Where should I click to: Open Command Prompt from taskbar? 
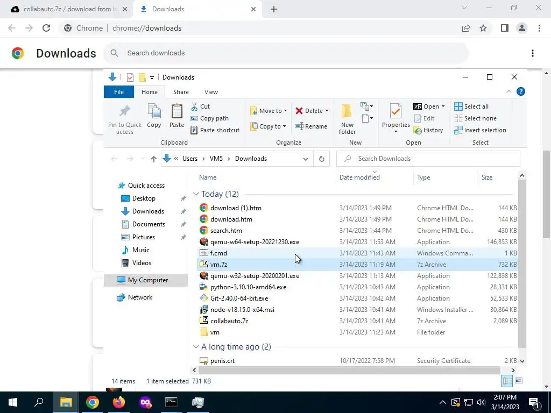click(171, 402)
